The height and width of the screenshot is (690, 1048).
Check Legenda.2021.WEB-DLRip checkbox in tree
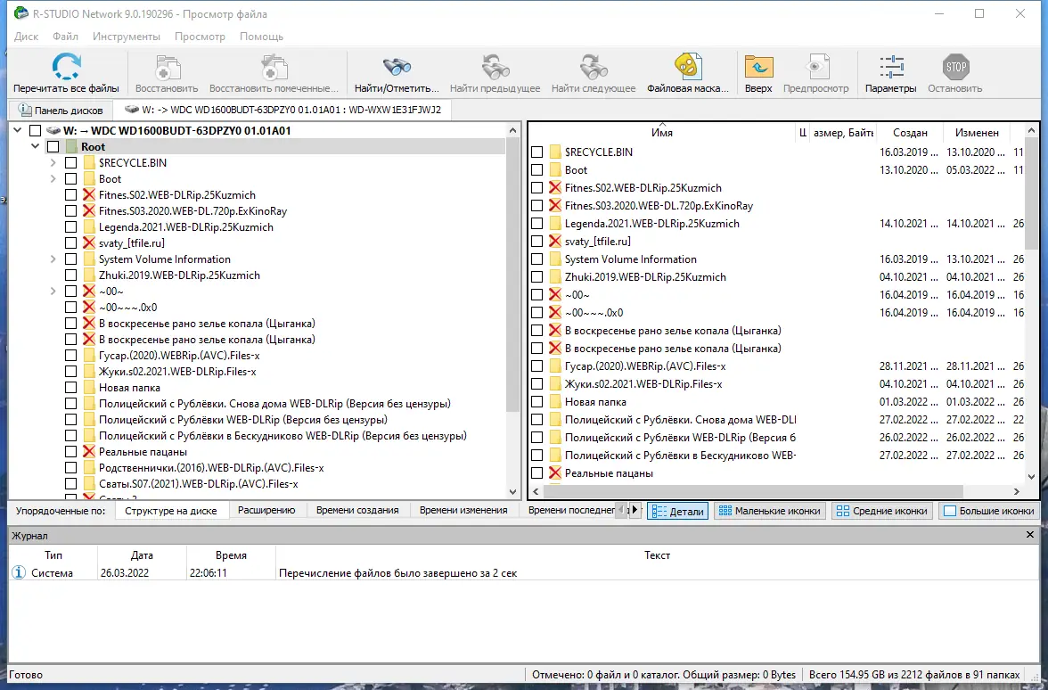[x=71, y=226]
